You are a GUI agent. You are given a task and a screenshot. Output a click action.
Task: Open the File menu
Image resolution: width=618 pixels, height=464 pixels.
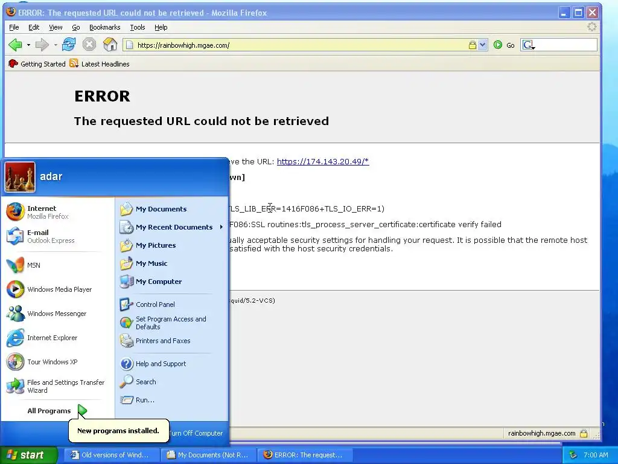pos(14,27)
